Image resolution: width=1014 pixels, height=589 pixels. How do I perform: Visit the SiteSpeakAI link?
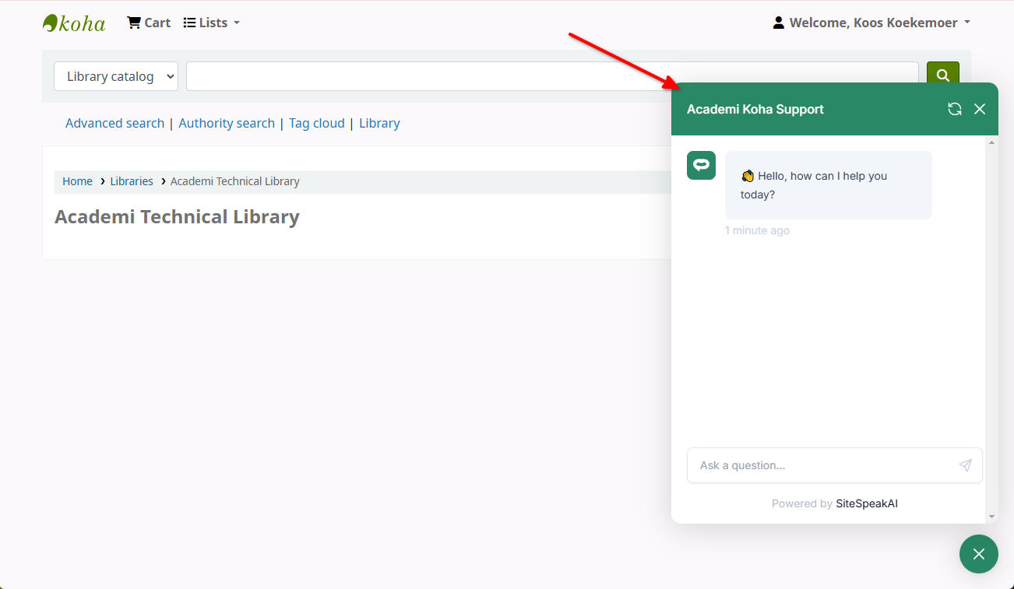[x=866, y=503]
